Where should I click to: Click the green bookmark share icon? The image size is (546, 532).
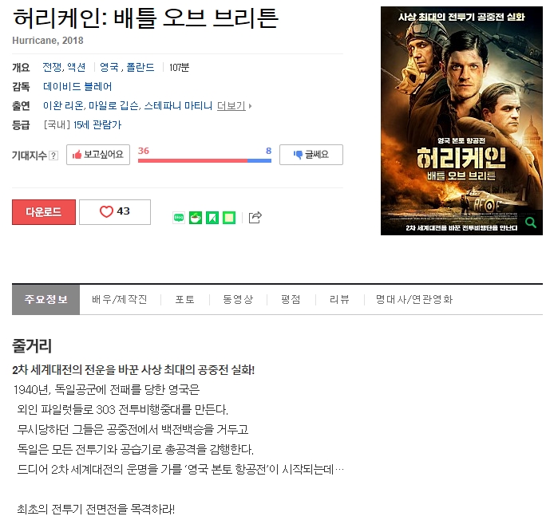coord(212,218)
